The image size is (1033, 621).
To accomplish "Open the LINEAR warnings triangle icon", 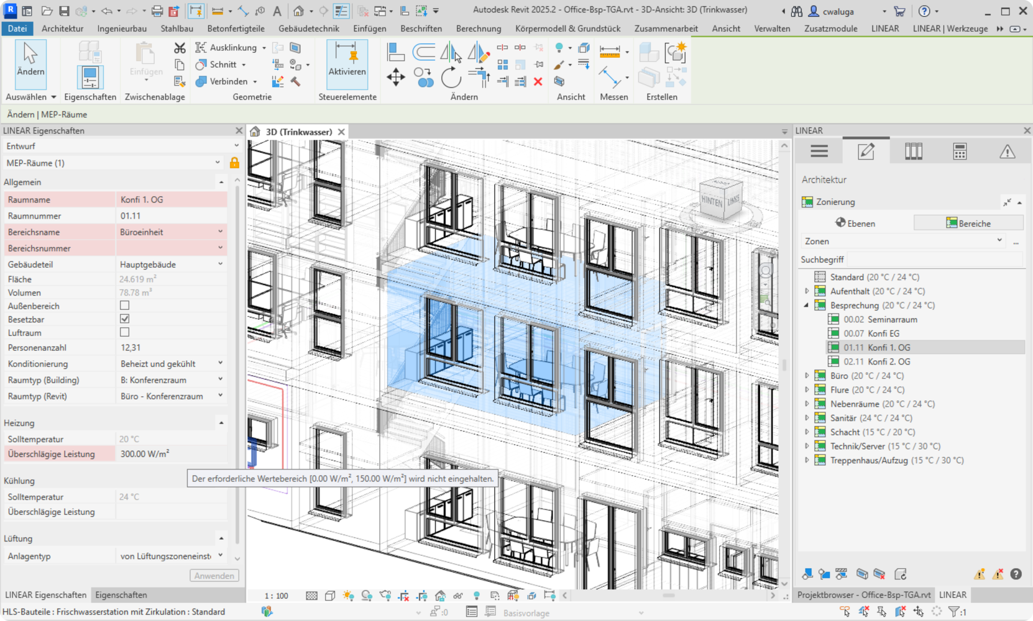I will coord(1007,152).
